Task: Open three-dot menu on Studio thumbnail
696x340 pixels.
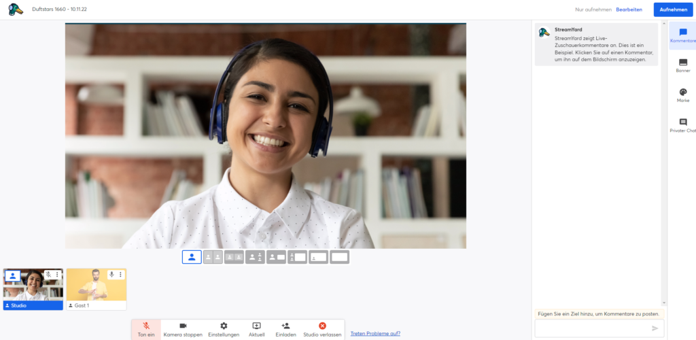Action: [x=57, y=275]
